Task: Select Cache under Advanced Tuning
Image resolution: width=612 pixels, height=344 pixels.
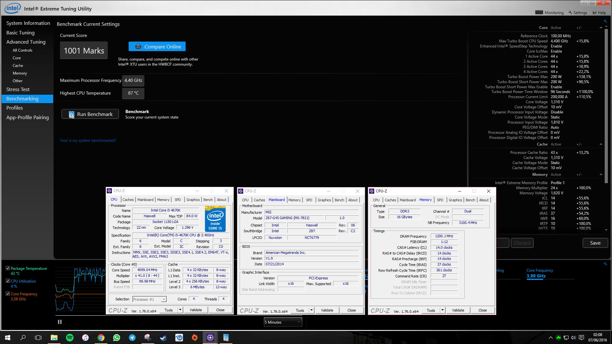Action: click(x=18, y=66)
